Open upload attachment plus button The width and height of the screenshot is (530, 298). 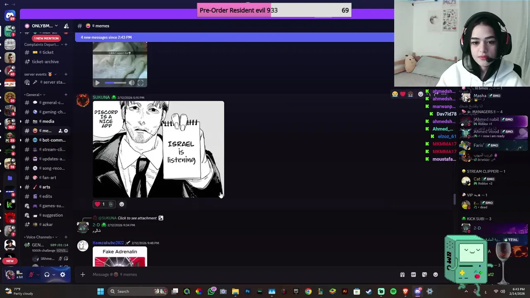(83, 274)
